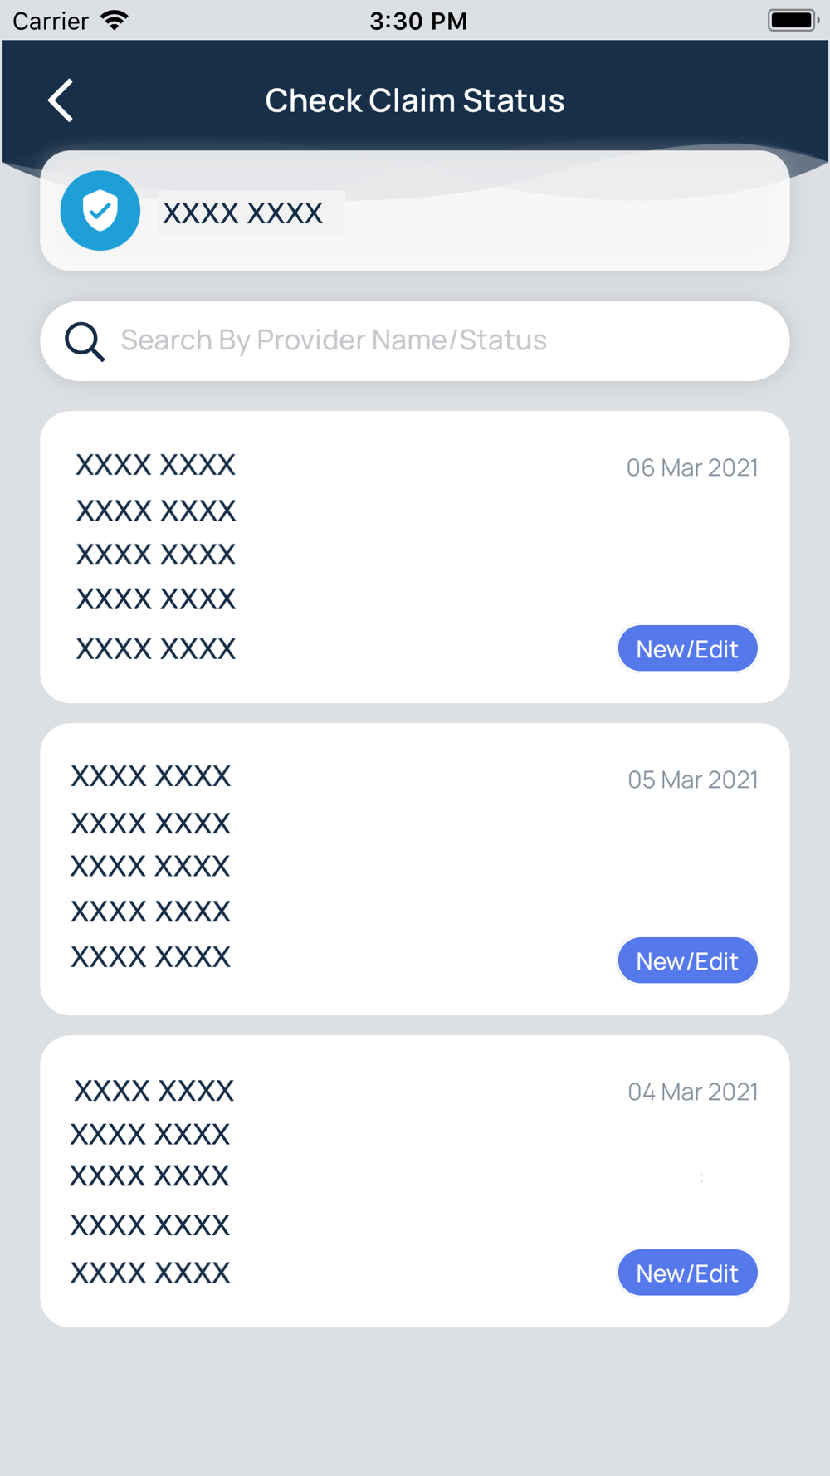Open the claim card dated 06 Mar 2021
The width and height of the screenshot is (830, 1476).
[x=415, y=557]
